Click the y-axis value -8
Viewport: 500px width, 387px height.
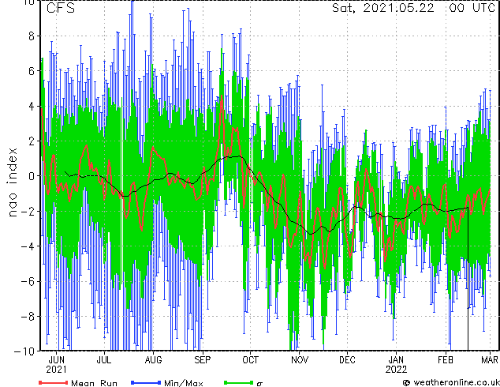pos(28,317)
